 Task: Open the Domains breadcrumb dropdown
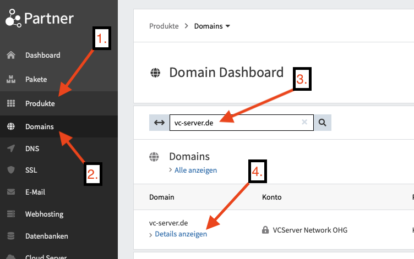click(212, 26)
